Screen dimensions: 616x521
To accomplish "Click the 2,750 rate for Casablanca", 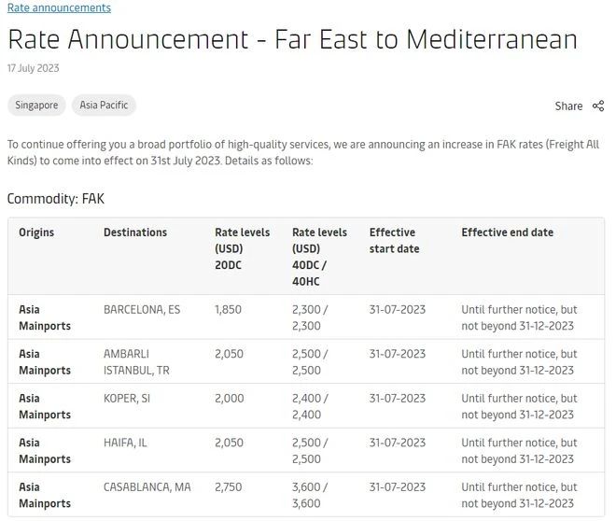I will click(x=229, y=487).
